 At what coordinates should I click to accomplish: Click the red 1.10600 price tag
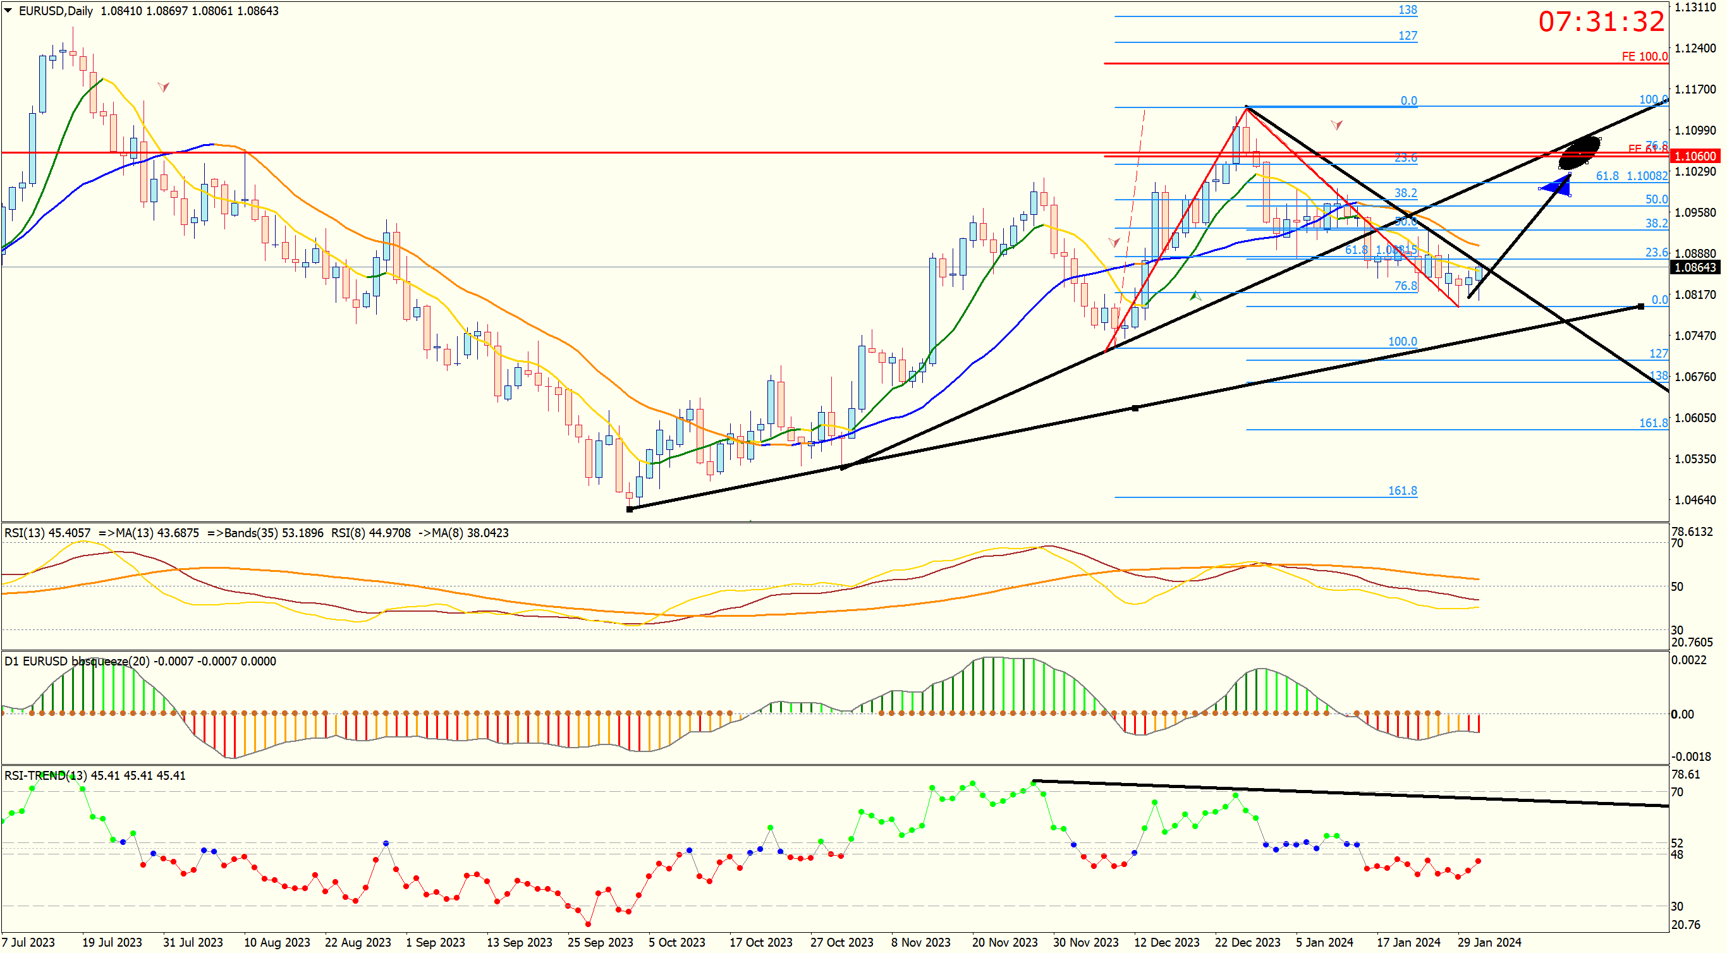1695,156
